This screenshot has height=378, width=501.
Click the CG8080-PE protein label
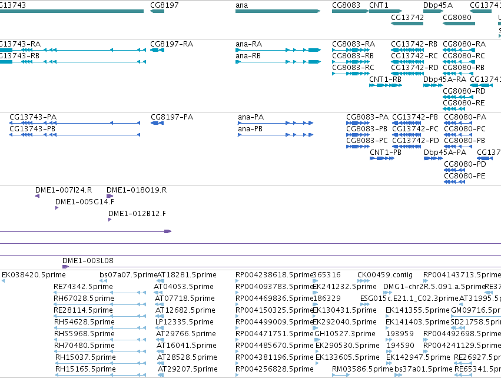pos(464,175)
